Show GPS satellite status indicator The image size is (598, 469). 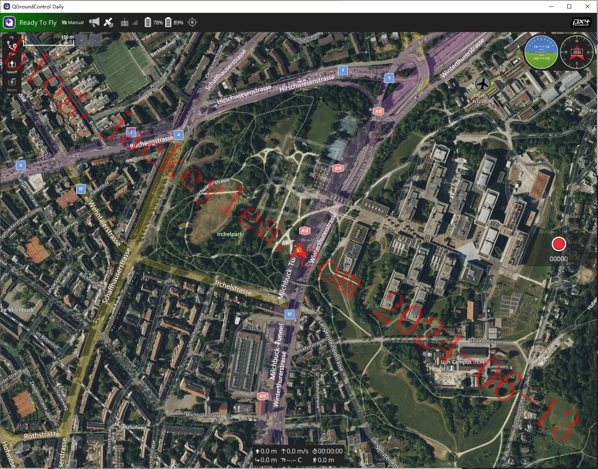(109, 22)
